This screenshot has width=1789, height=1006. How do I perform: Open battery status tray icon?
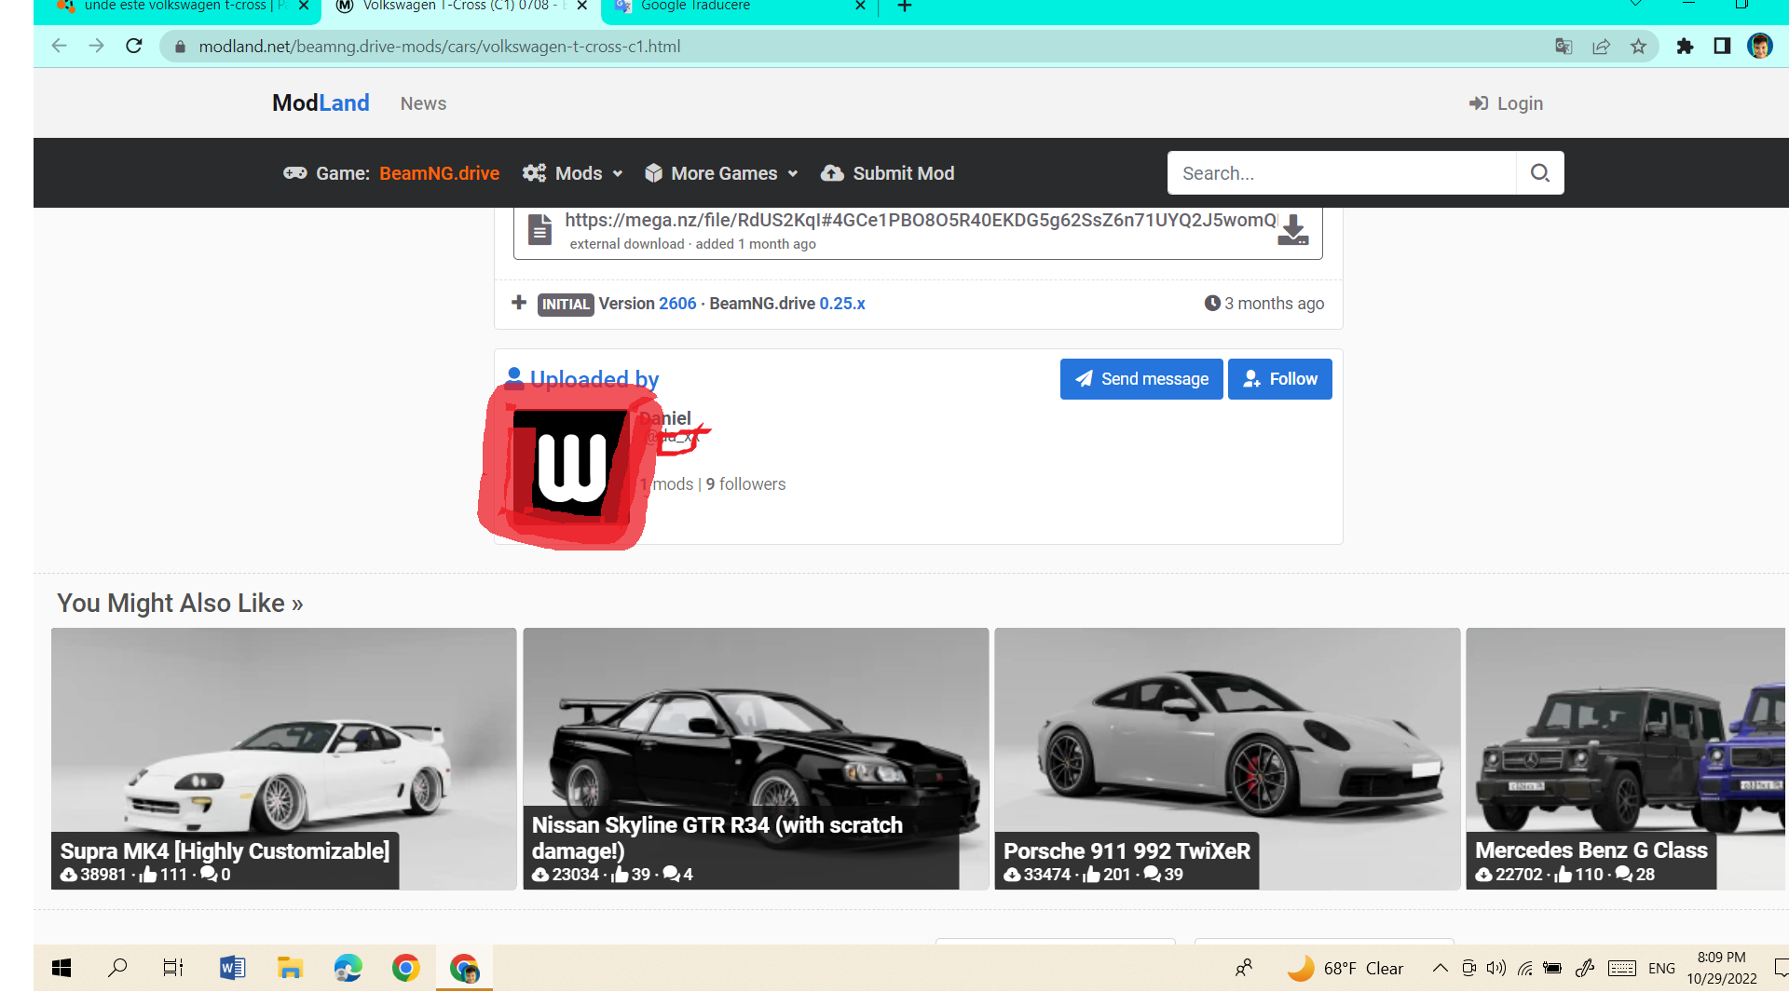(x=1552, y=968)
